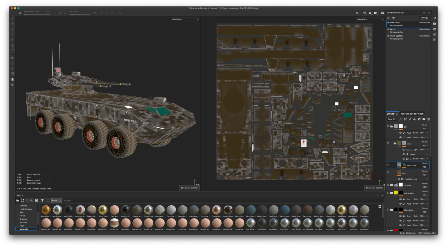Screen dimensions: 447x247
Task: Click the add smart material icon in Layers
Action: [419, 119]
